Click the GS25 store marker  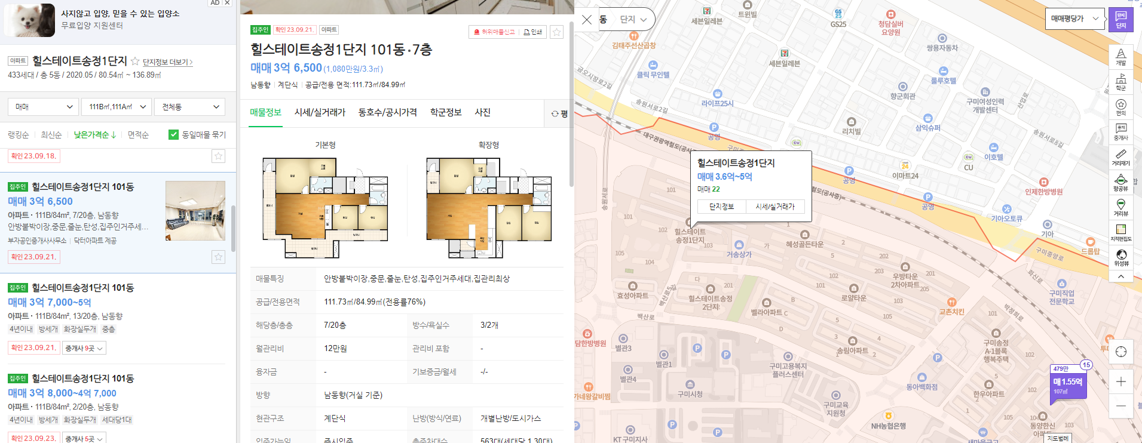838,19
